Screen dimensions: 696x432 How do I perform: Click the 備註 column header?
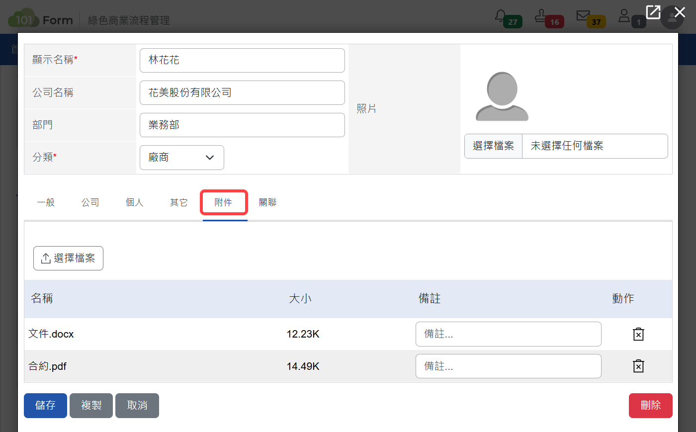430,298
